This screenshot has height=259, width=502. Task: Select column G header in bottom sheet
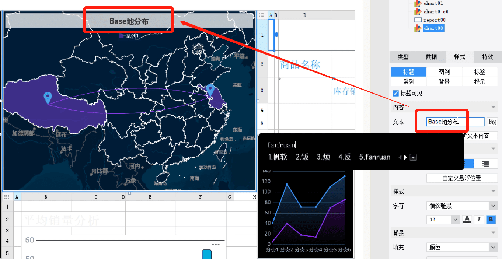[x=230, y=197]
